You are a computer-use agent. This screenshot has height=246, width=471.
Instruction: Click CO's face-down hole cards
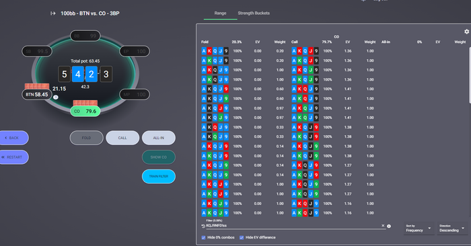(85, 103)
